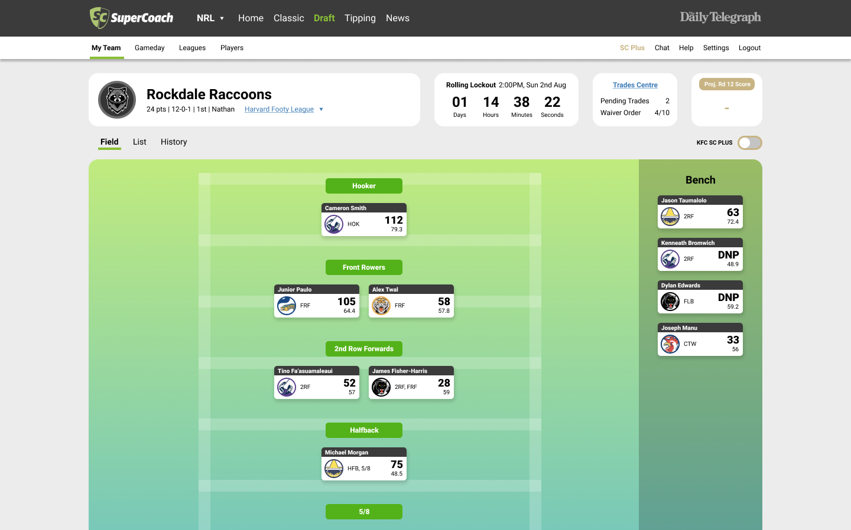Go to the Home menu item
851x530 pixels.
coord(251,18)
